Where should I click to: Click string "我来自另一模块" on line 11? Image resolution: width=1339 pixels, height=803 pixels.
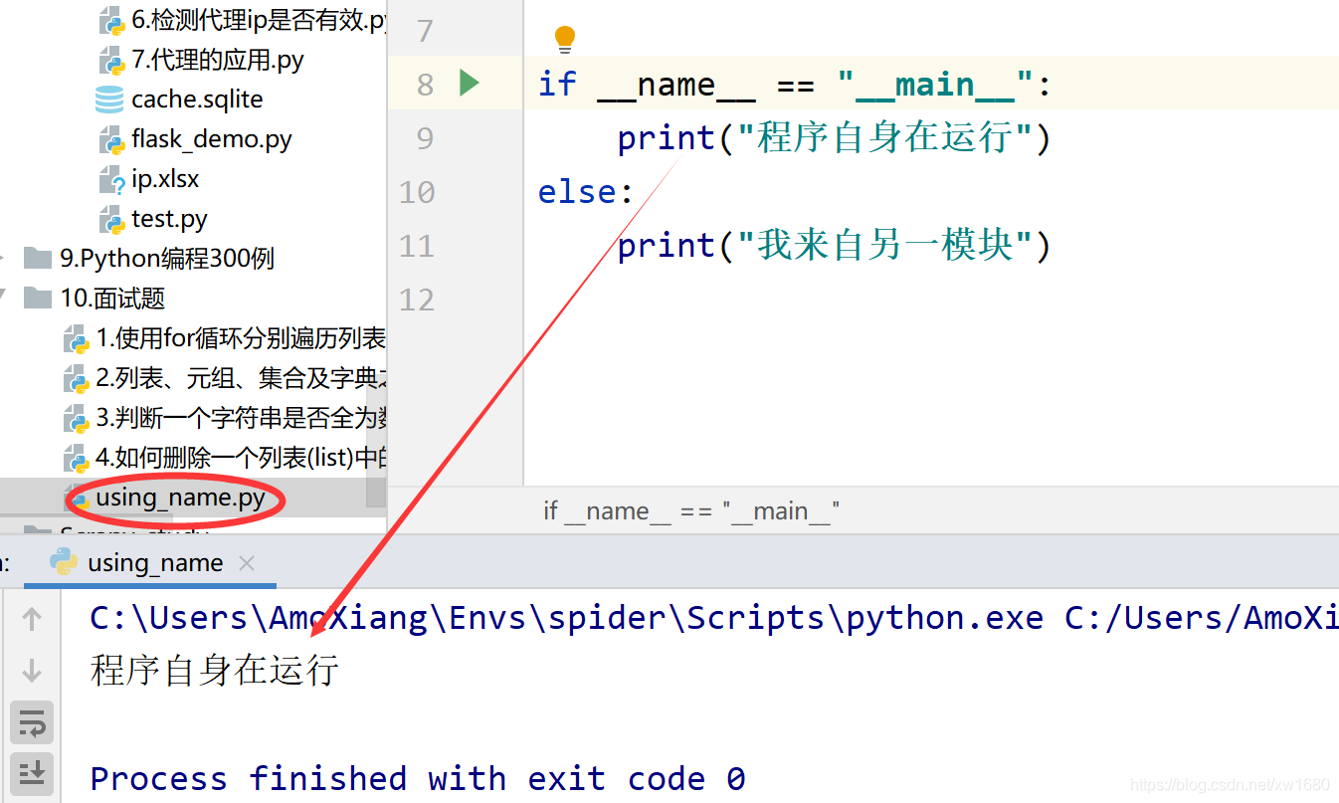click(x=883, y=245)
